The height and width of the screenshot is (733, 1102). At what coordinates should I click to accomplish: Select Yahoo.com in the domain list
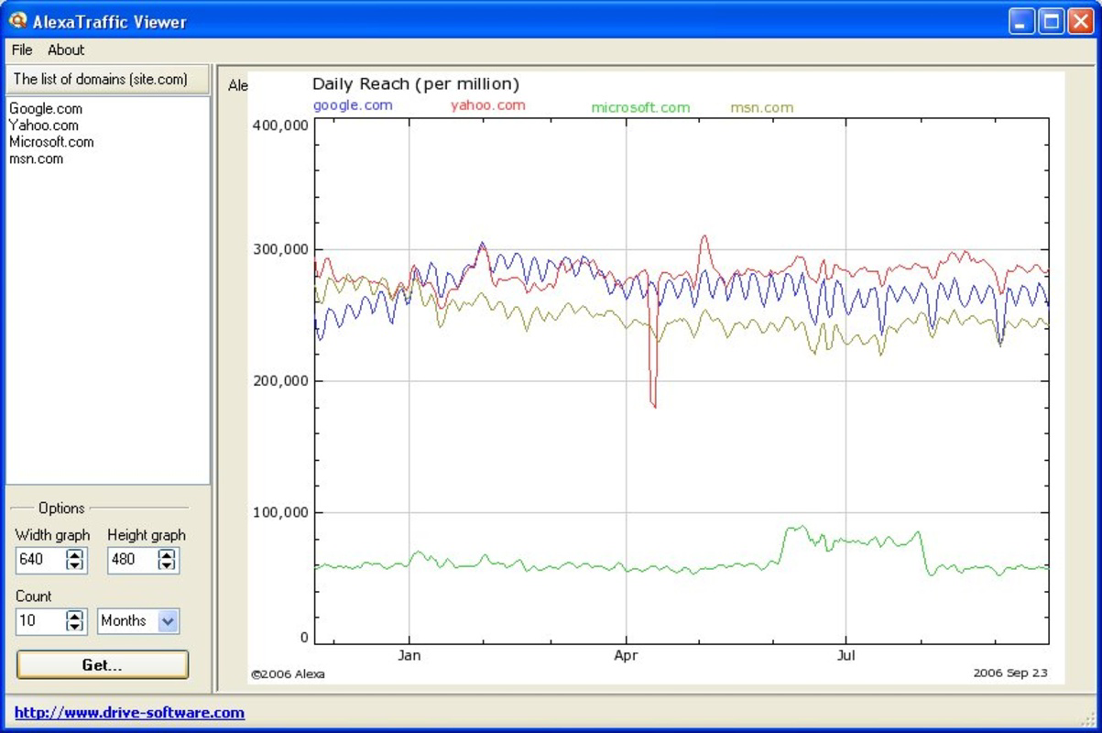pos(44,126)
